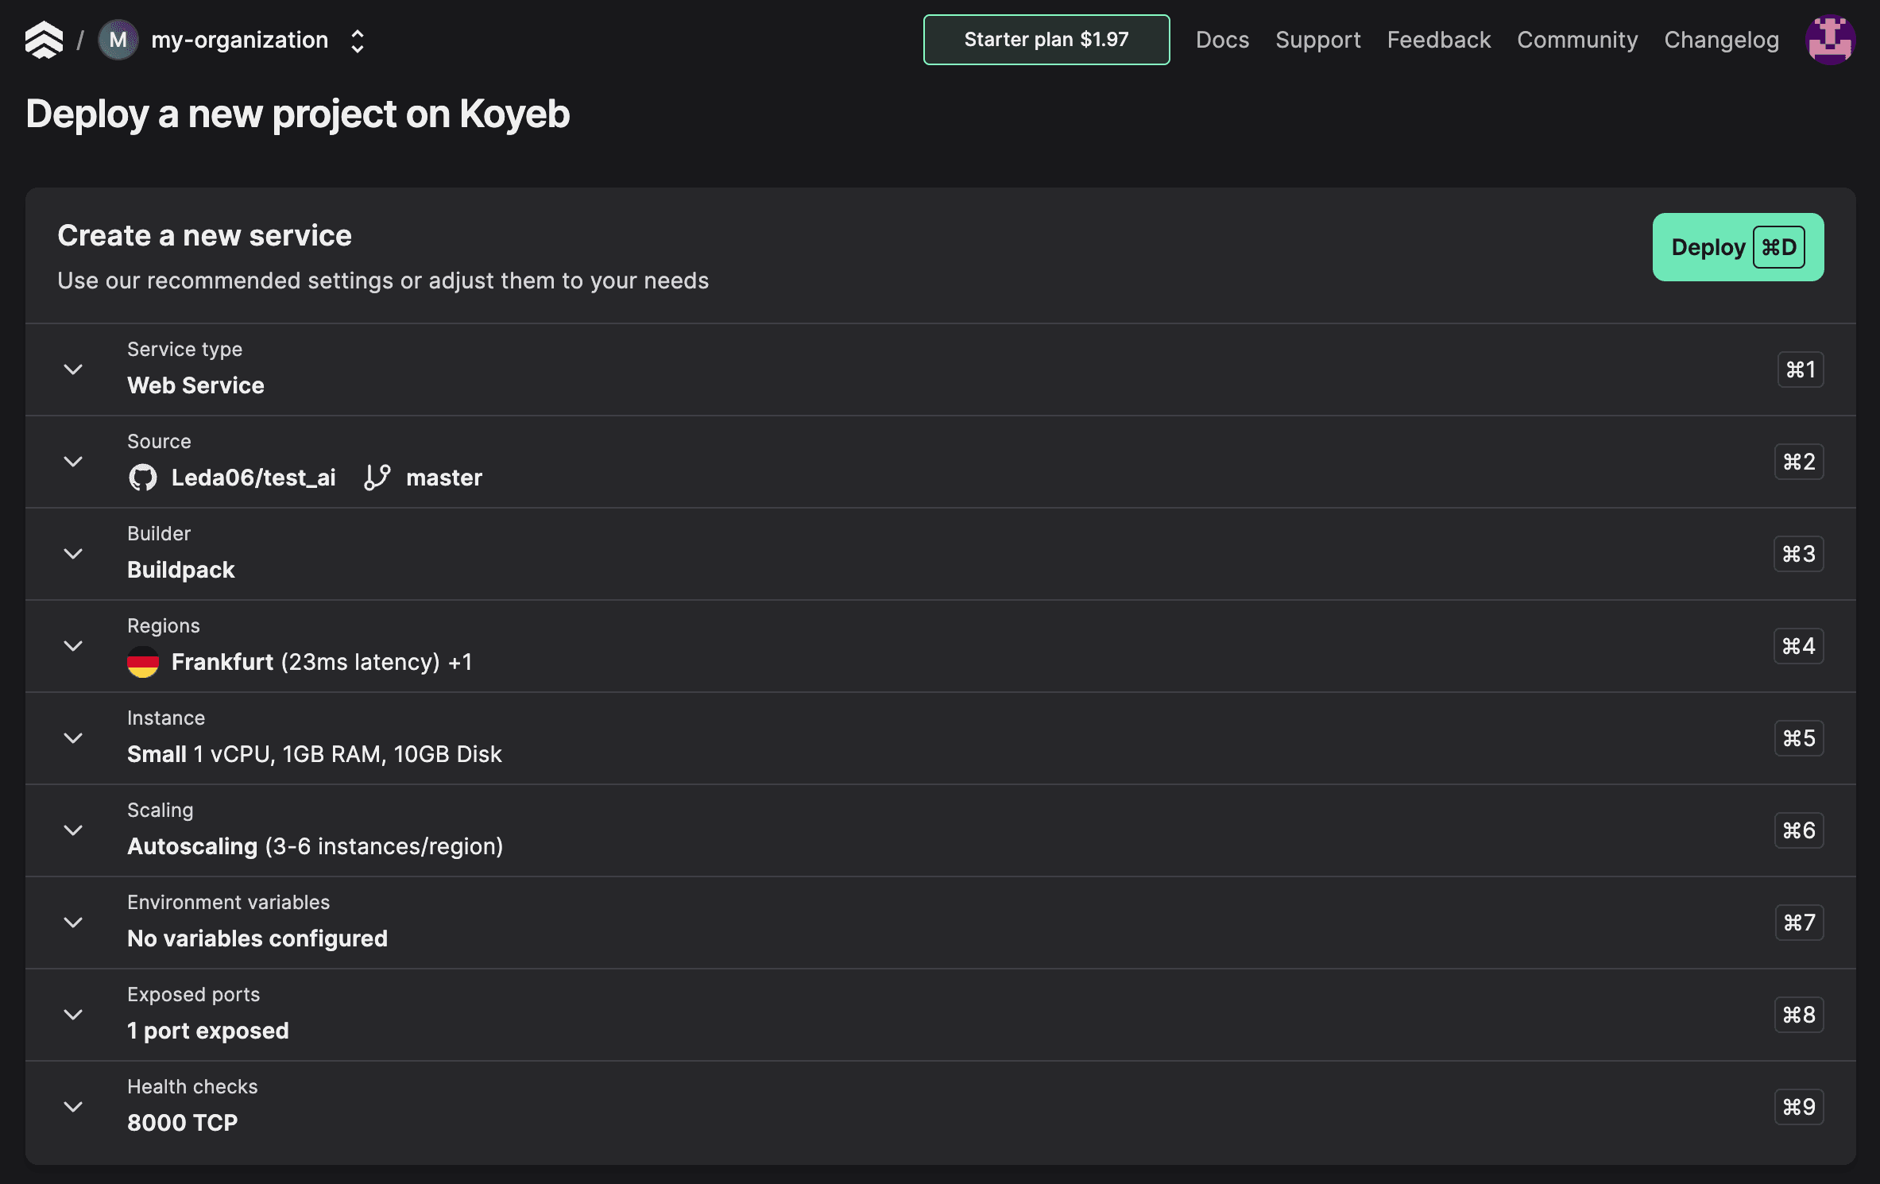Expand the Environment variables section
The width and height of the screenshot is (1880, 1184).
72,922
